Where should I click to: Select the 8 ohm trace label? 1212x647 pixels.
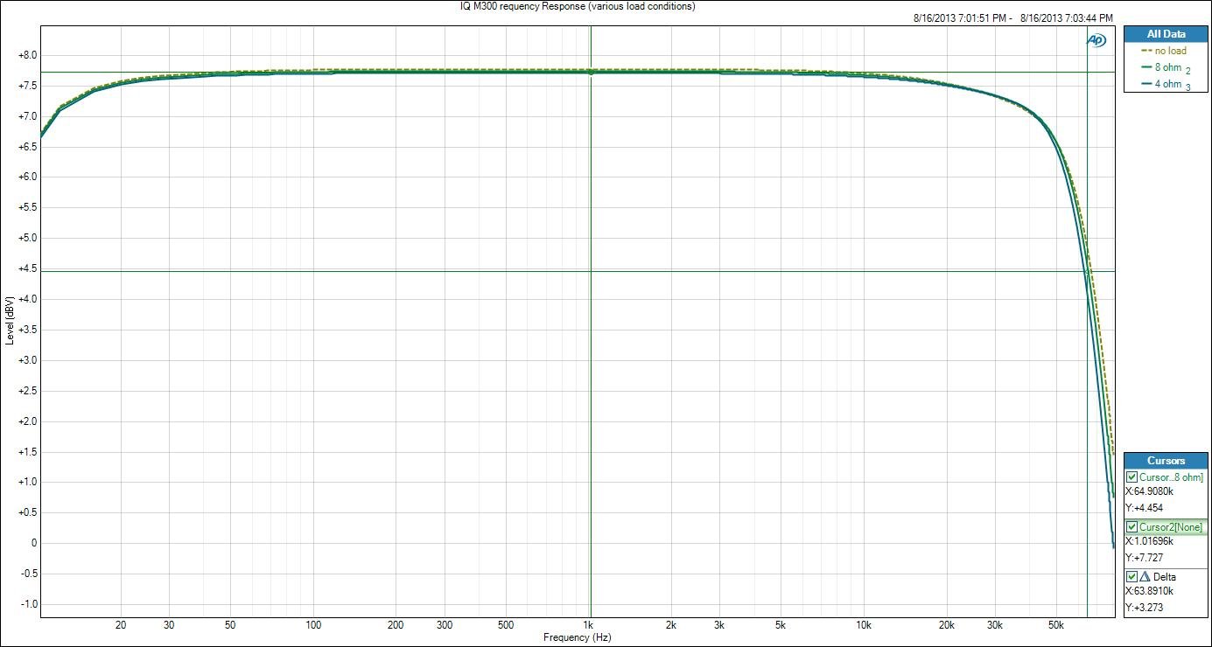pyautogui.click(x=1168, y=67)
